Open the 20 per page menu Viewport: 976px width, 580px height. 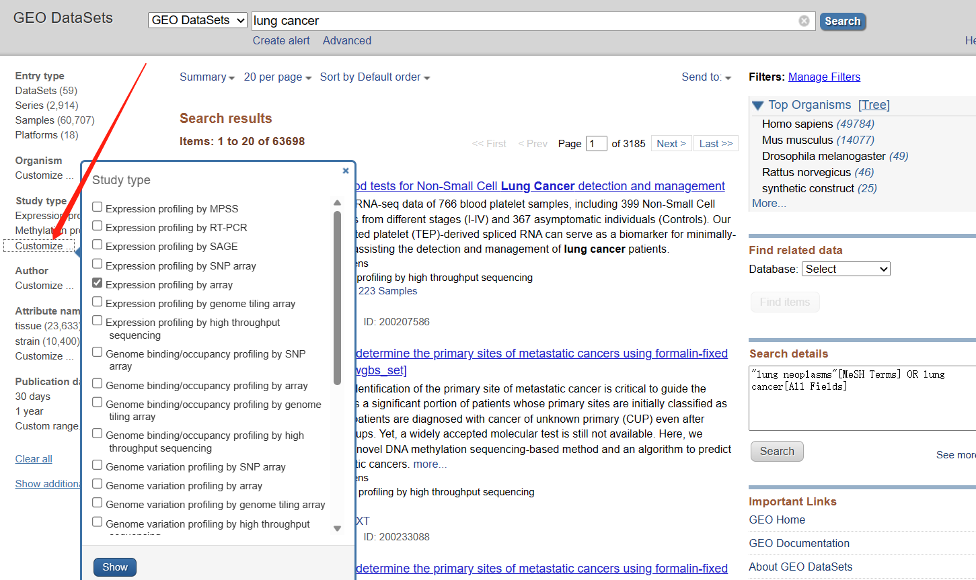click(x=277, y=77)
